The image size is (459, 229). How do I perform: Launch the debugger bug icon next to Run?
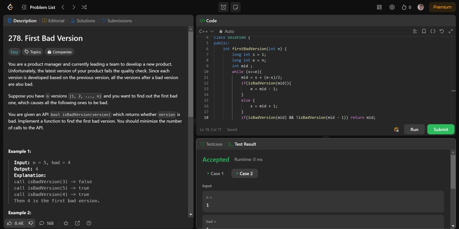coord(397,129)
